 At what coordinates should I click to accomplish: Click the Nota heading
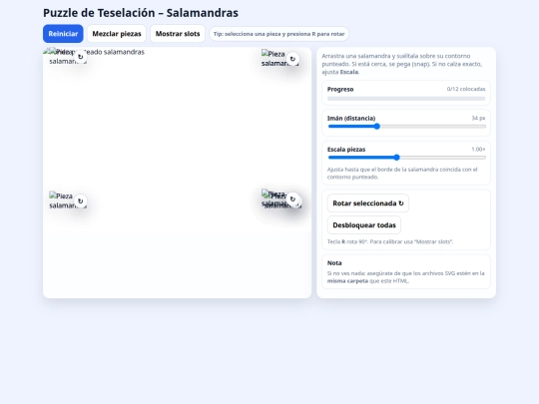[334, 263]
